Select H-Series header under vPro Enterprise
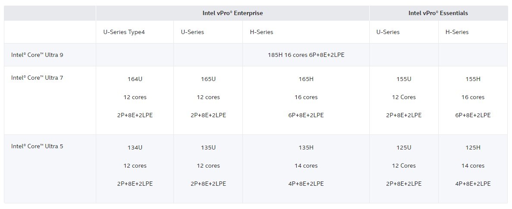Image resolution: width=512 pixels, height=209 pixels. (x=261, y=32)
